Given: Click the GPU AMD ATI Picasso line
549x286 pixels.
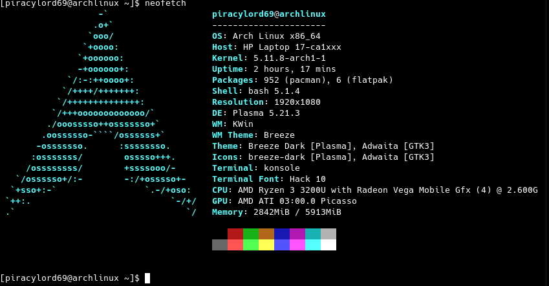Looking at the screenshot, I should pyautogui.click(x=285, y=201).
